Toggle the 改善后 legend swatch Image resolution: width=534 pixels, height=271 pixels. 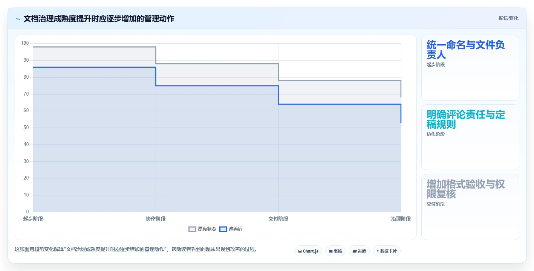click(x=223, y=229)
